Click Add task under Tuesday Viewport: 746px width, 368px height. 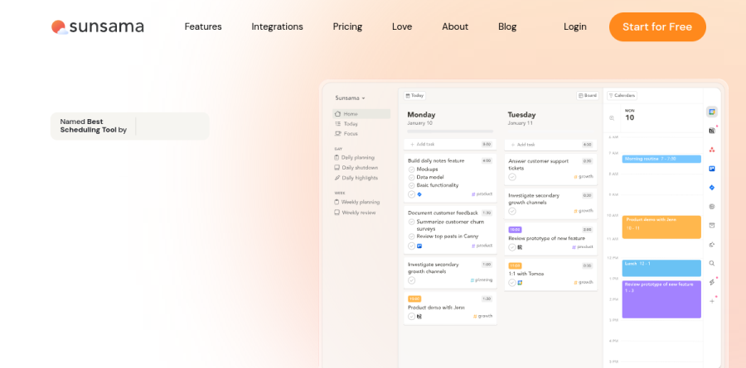(x=550, y=145)
